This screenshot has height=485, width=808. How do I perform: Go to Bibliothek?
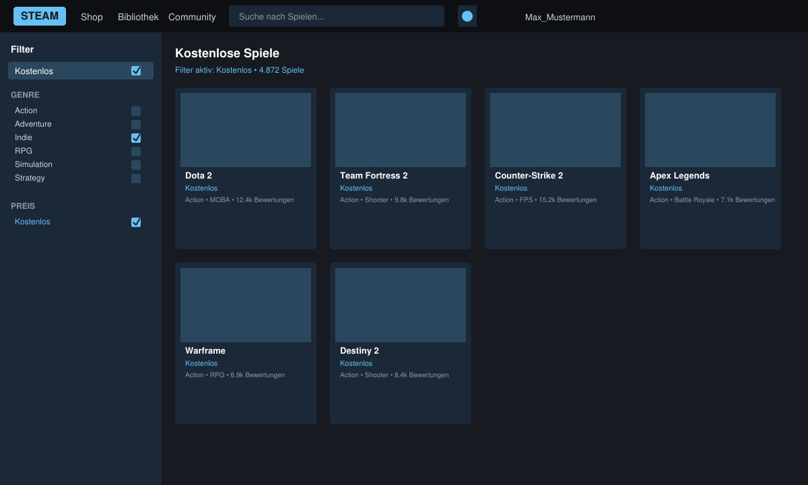click(138, 17)
